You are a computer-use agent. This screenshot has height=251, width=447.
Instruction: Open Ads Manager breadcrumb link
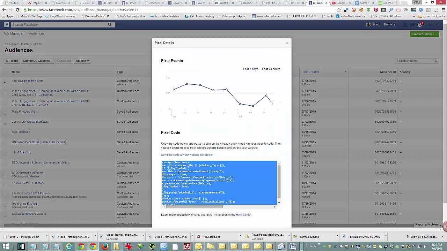(x=14, y=33)
